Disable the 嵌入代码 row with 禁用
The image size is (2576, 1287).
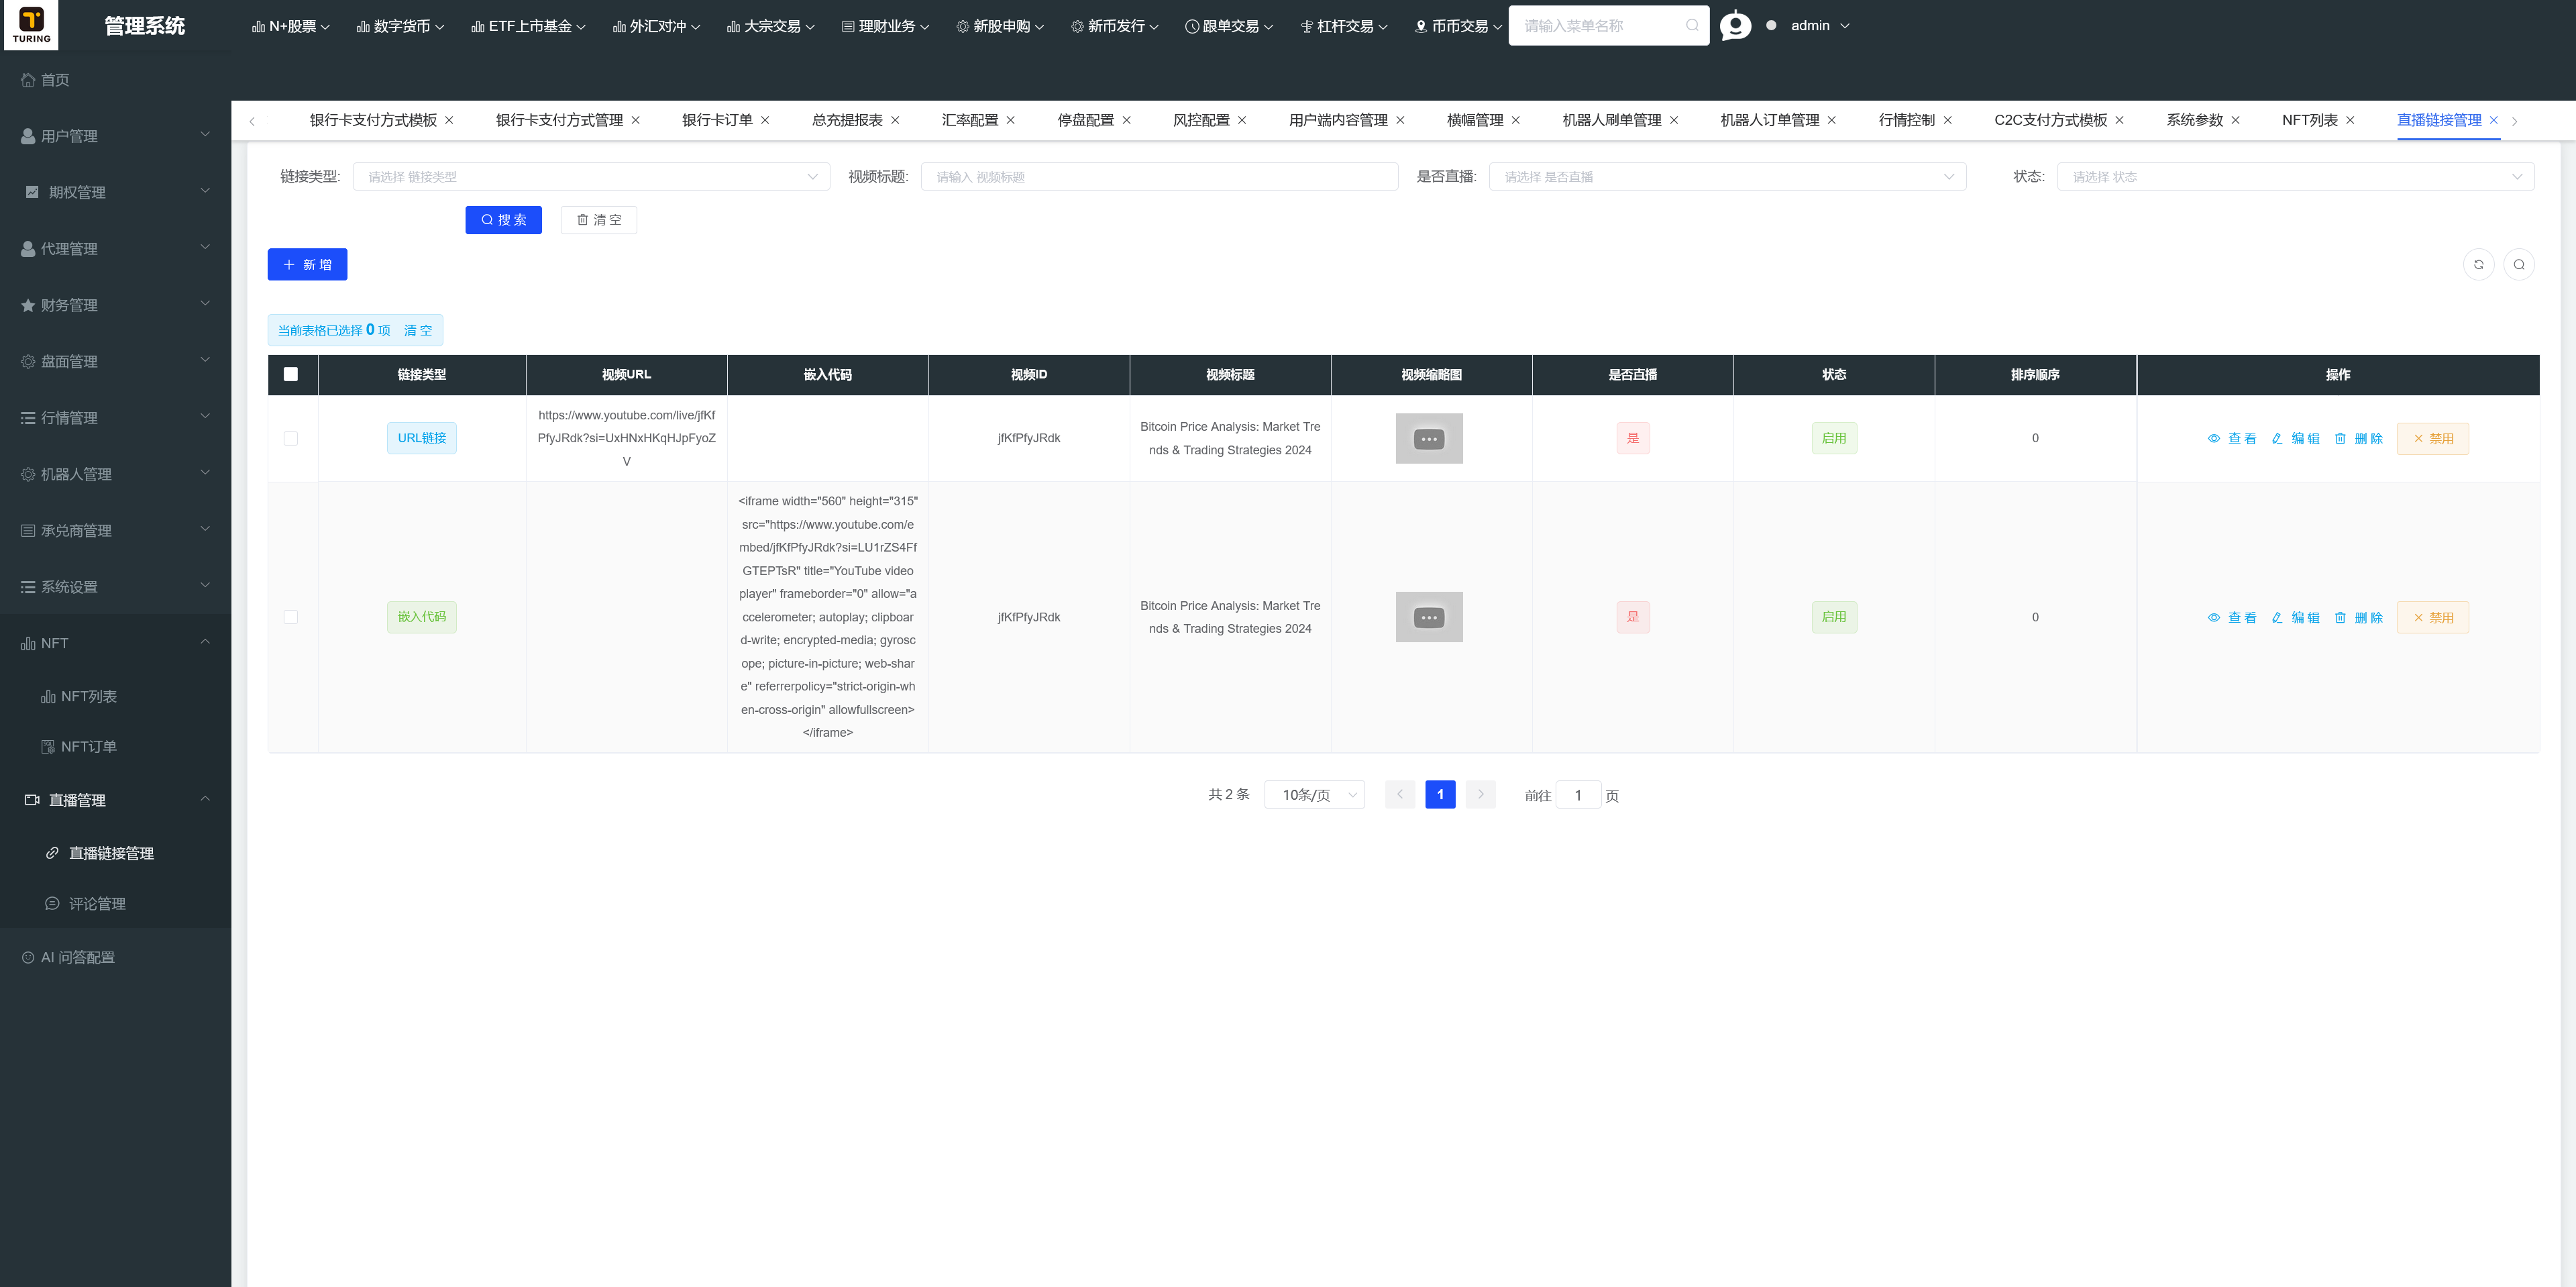pos(2433,617)
